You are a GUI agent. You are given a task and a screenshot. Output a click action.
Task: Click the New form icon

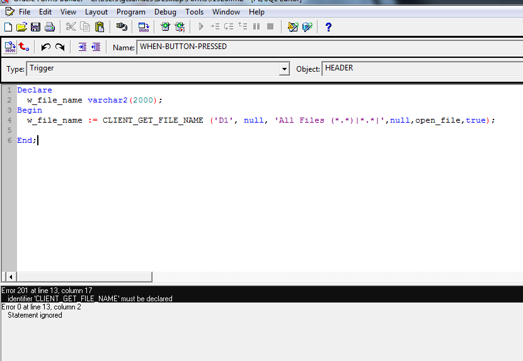point(8,27)
